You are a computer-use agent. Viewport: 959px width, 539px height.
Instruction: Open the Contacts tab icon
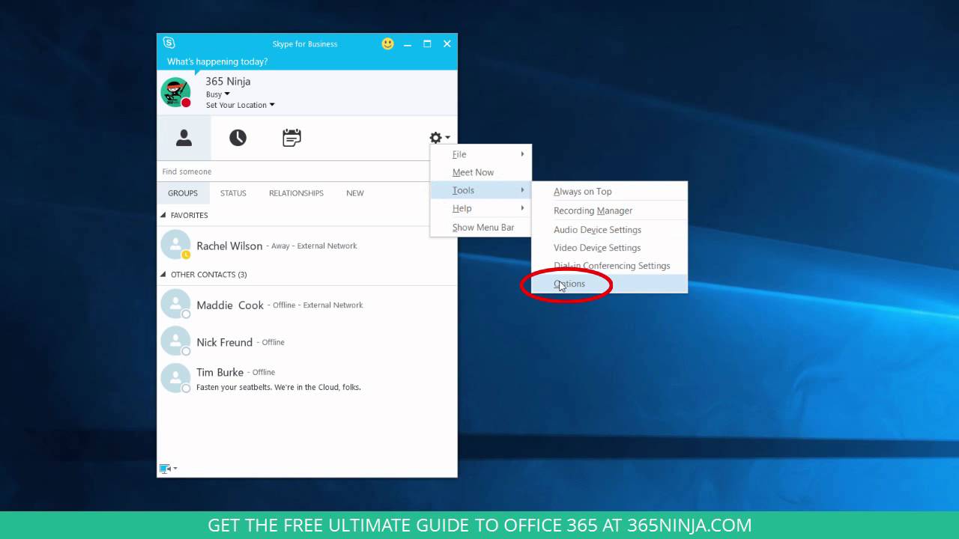(184, 138)
